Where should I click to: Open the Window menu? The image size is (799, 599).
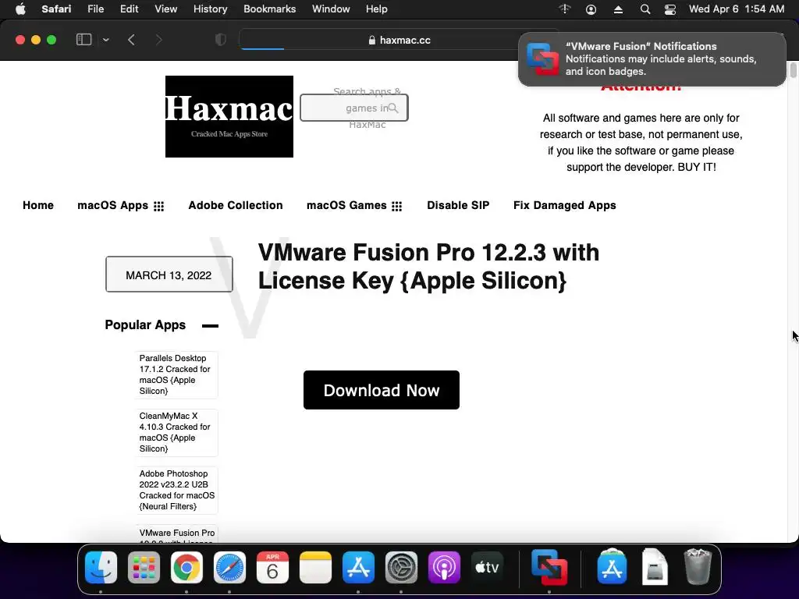tap(331, 9)
